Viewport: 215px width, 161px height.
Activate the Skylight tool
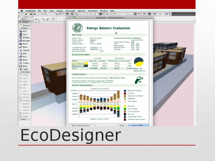25,41
